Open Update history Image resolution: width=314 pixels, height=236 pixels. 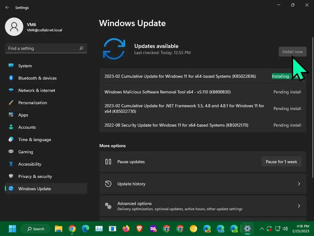203,184
